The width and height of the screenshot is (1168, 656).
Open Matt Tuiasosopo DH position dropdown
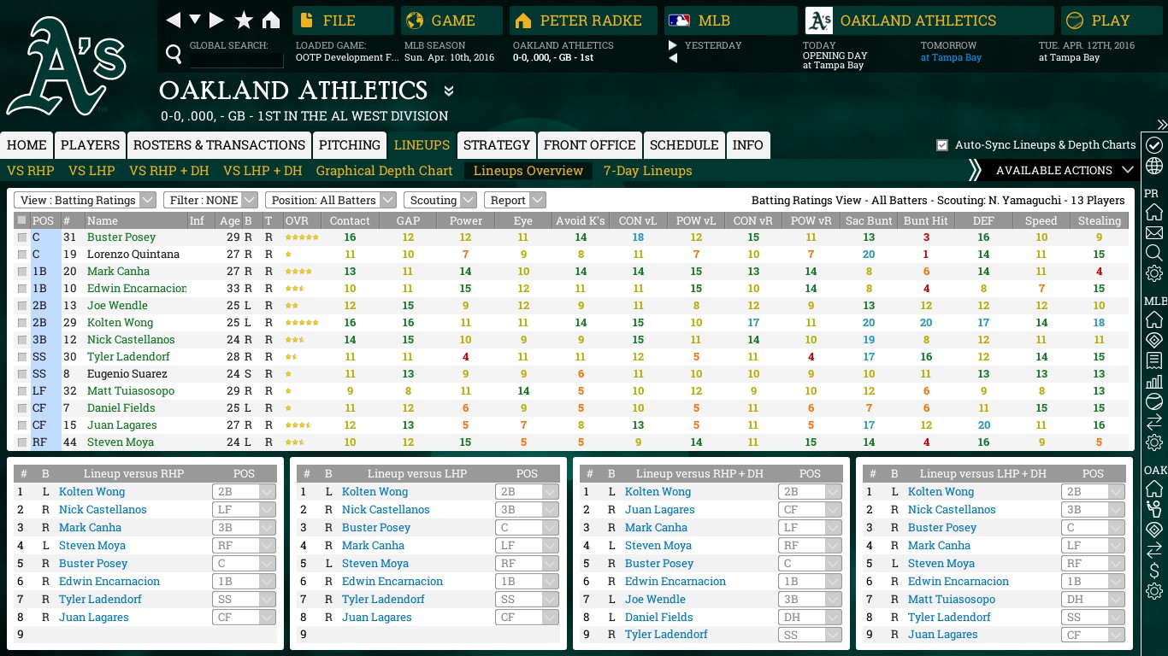[x=1093, y=600]
